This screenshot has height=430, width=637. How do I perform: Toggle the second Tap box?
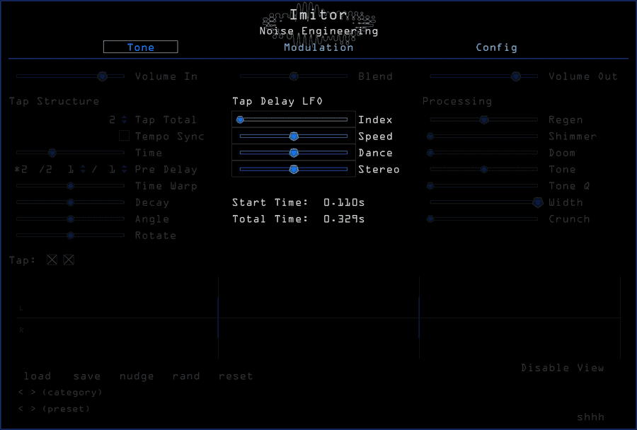tap(69, 260)
